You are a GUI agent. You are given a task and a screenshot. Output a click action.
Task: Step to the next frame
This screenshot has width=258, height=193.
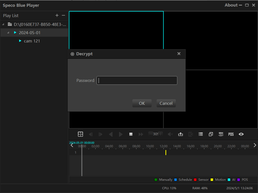tap(101, 134)
